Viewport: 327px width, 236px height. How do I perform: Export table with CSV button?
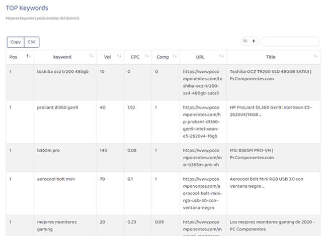pyautogui.click(x=32, y=42)
